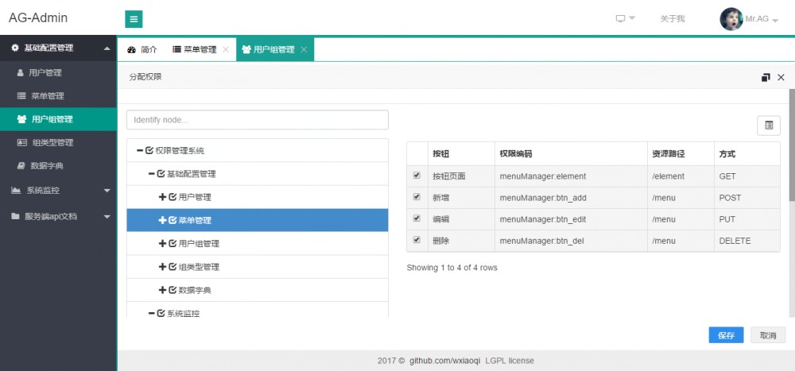Open the 关于我 link
795x371 pixels.
[673, 19]
